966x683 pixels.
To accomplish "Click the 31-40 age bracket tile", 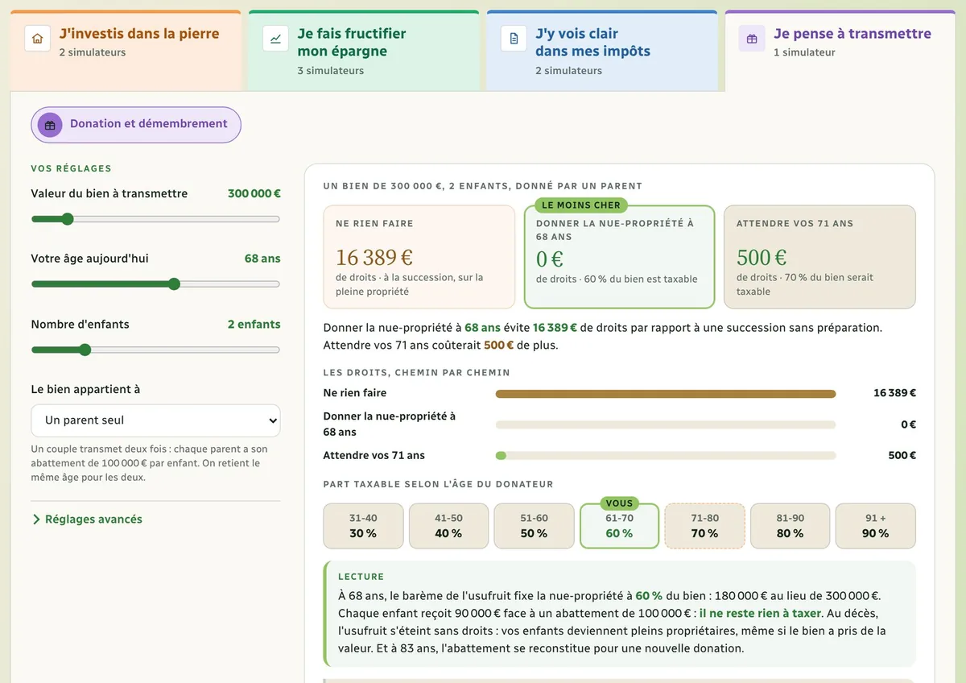I will (x=363, y=526).
